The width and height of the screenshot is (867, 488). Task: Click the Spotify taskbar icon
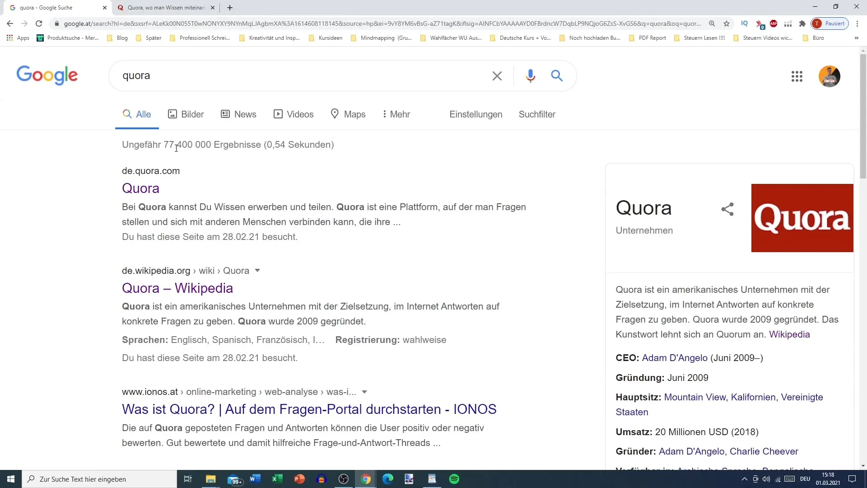(454, 479)
